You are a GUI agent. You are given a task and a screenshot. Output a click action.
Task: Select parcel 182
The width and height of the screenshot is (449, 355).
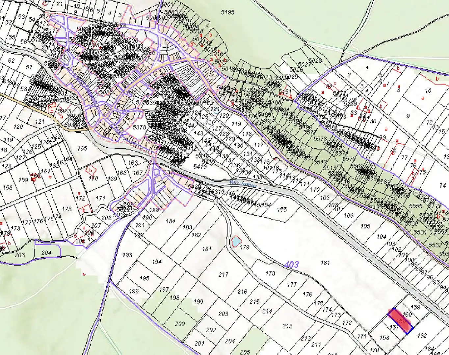pyautogui.click(x=196, y=235)
